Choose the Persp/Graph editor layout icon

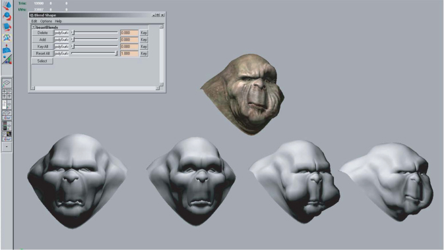7,115
